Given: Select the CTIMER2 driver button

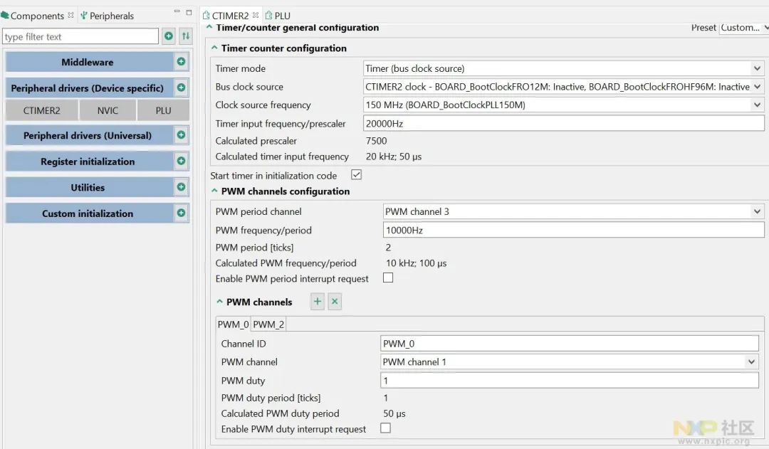Looking at the screenshot, I should coord(41,110).
